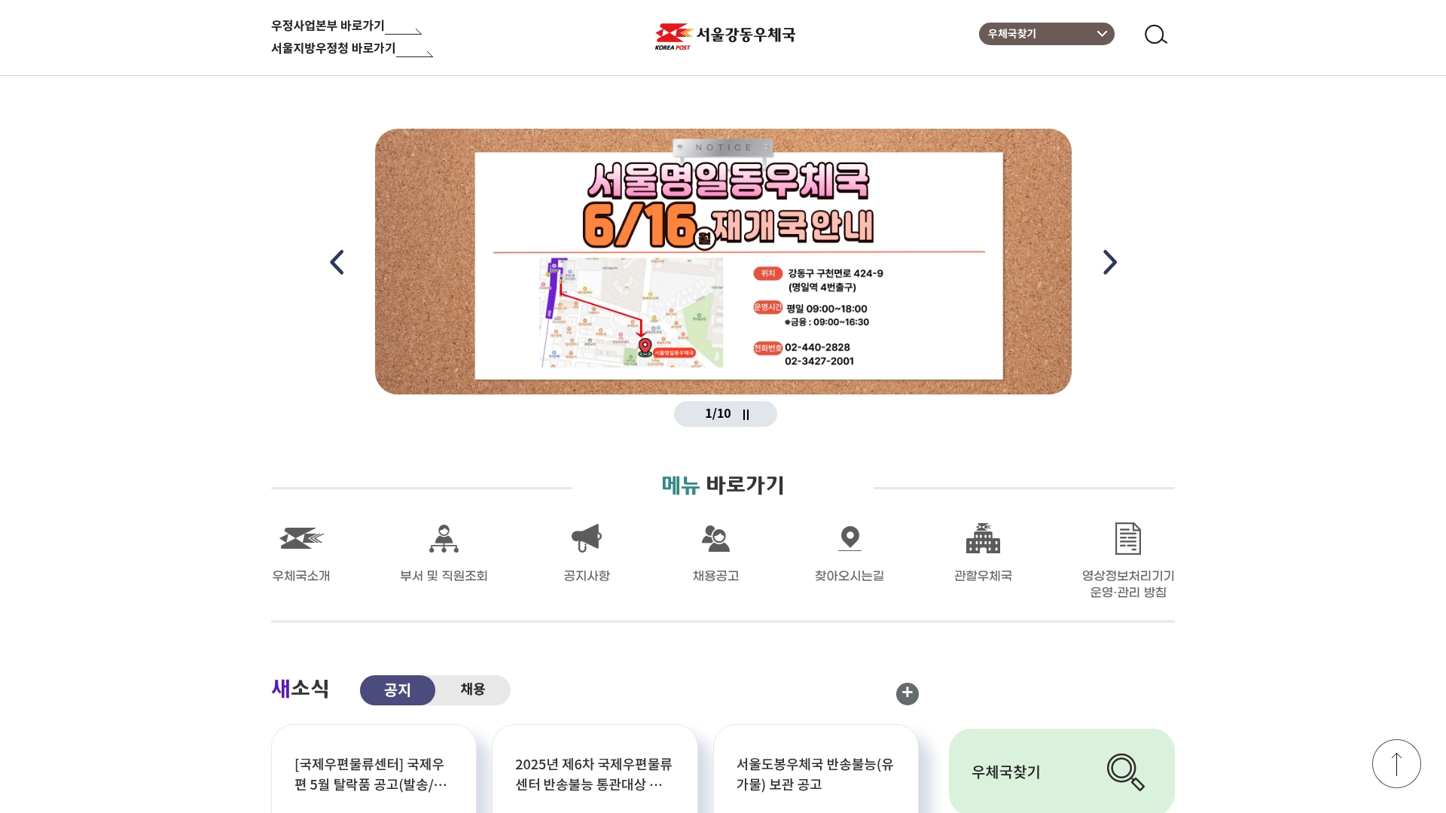Show the next banner slide

coord(1109,262)
